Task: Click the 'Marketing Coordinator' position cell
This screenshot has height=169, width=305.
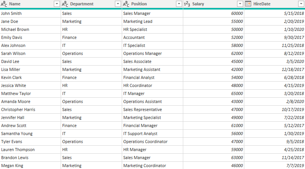Action: tap(153, 166)
